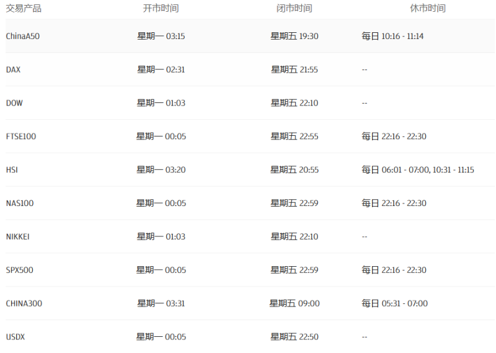This screenshot has width=496, height=353.
Task: Click CHINA300 closing time 星期五 09:00
Action: click(x=294, y=303)
